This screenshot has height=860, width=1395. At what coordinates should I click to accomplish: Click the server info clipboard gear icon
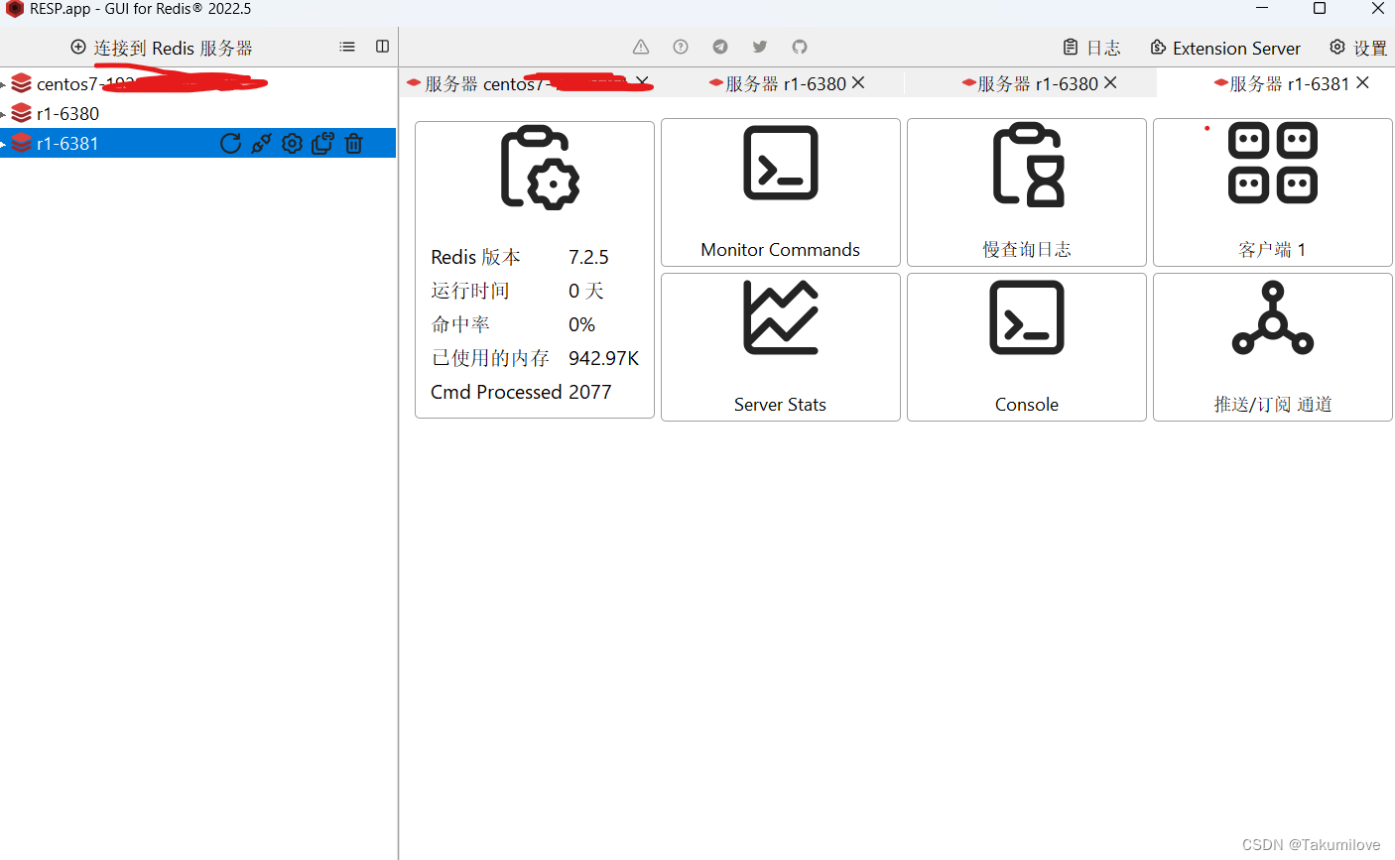(540, 168)
